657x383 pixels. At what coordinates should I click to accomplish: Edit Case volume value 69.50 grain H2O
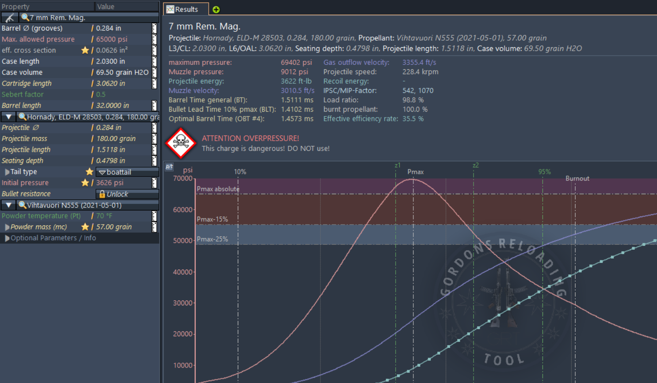pyautogui.click(x=122, y=72)
